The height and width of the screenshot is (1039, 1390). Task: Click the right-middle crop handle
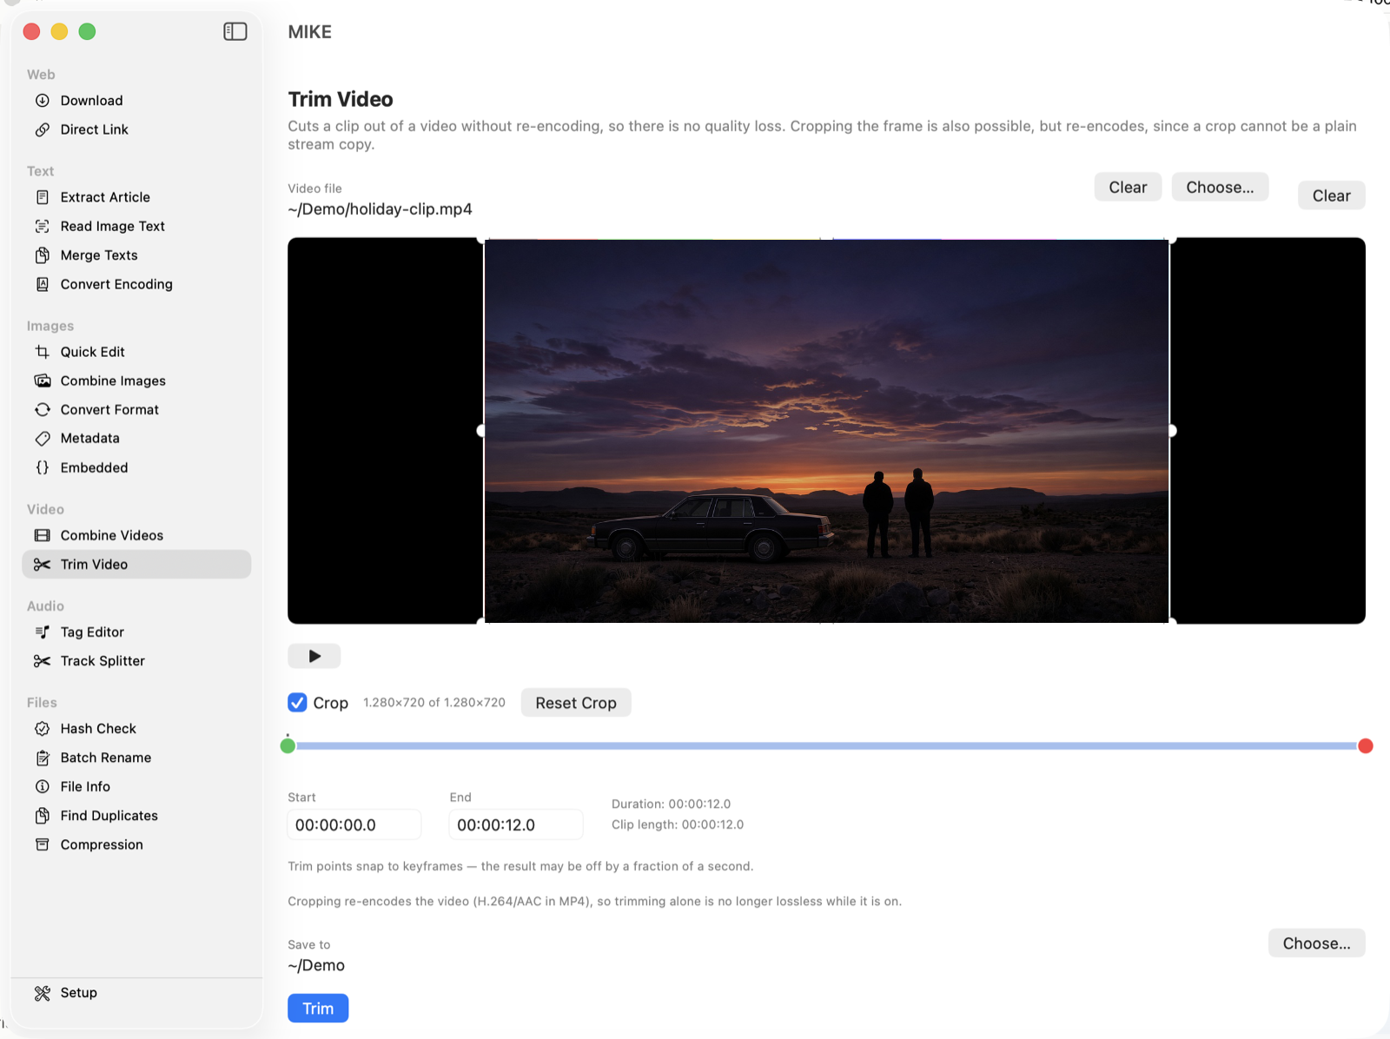click(1172, 431)
